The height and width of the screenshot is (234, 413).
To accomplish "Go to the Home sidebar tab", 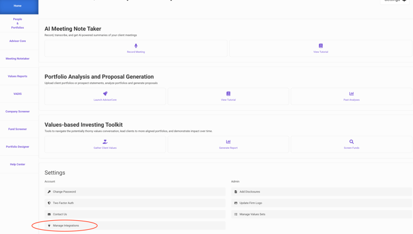I will [x=19, y=6].
